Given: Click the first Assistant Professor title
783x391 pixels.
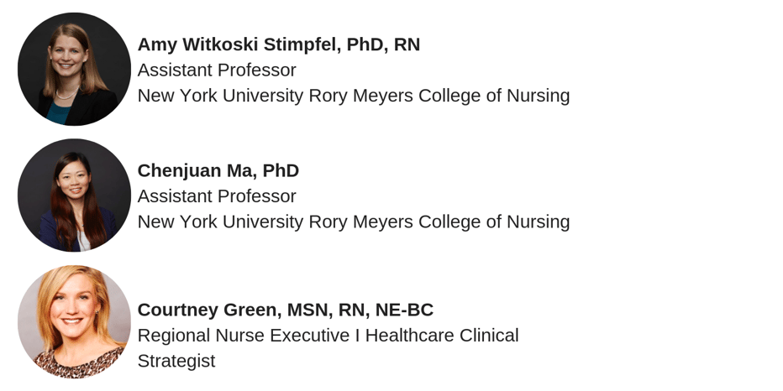Looking at the screenshot, I should tap(216, 70).
